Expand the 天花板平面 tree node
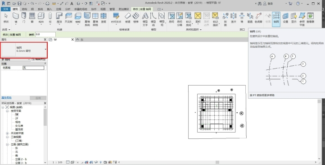The image size is (325, 165). pos(7,133)
